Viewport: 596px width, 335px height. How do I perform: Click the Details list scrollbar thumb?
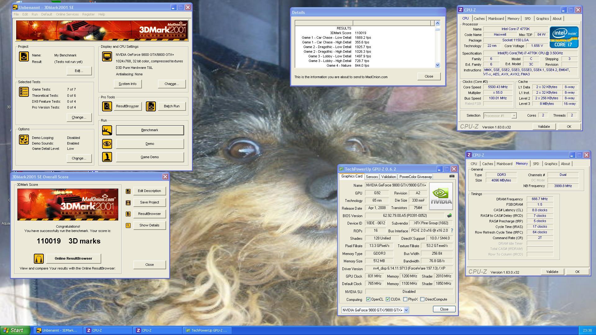(437, 29)
